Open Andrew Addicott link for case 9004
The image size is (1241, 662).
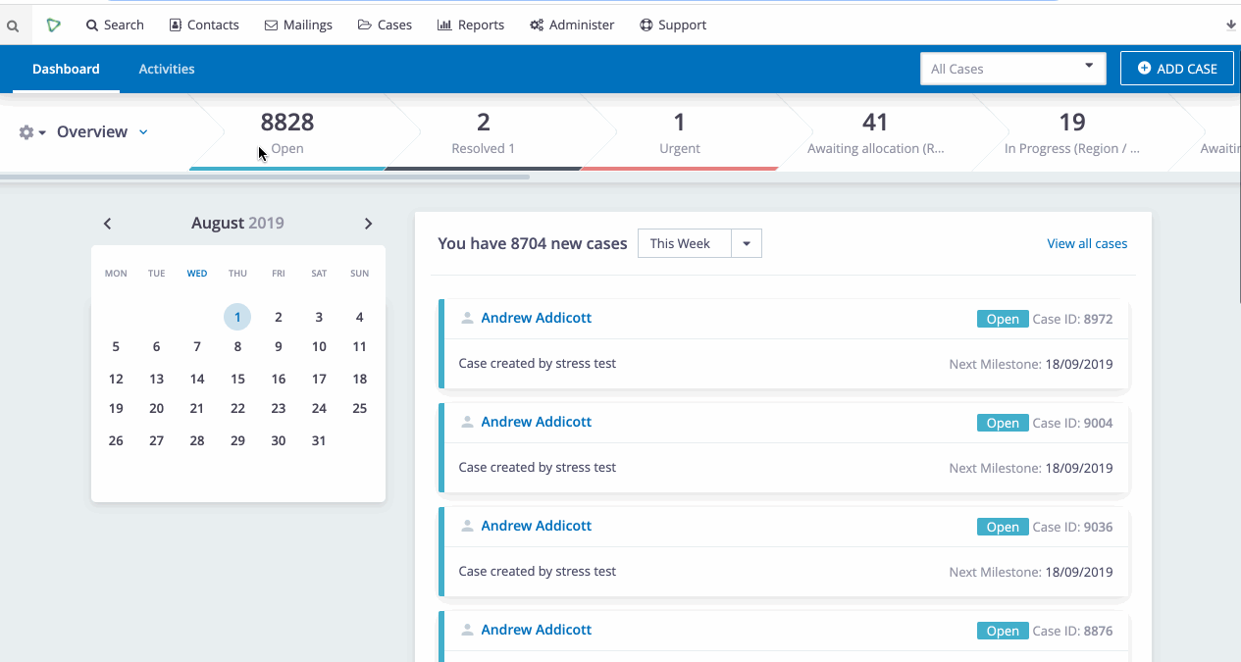pyautogui.click(x=536, y=422)
